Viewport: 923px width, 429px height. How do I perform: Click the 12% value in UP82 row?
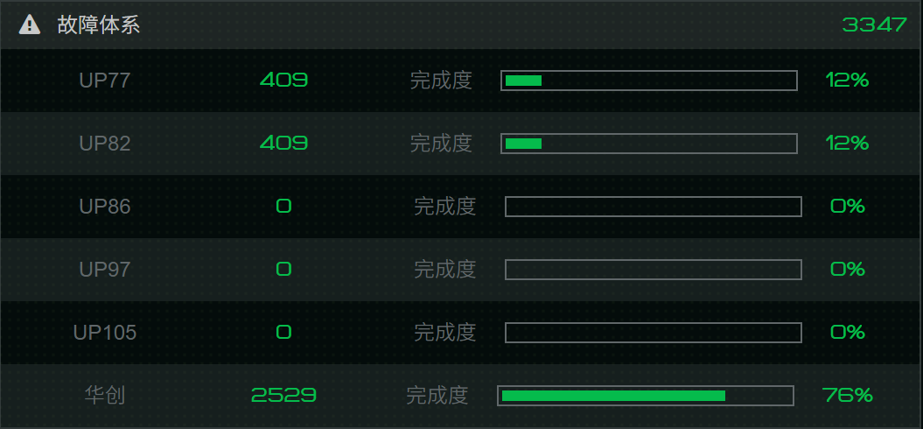point(847,144)
